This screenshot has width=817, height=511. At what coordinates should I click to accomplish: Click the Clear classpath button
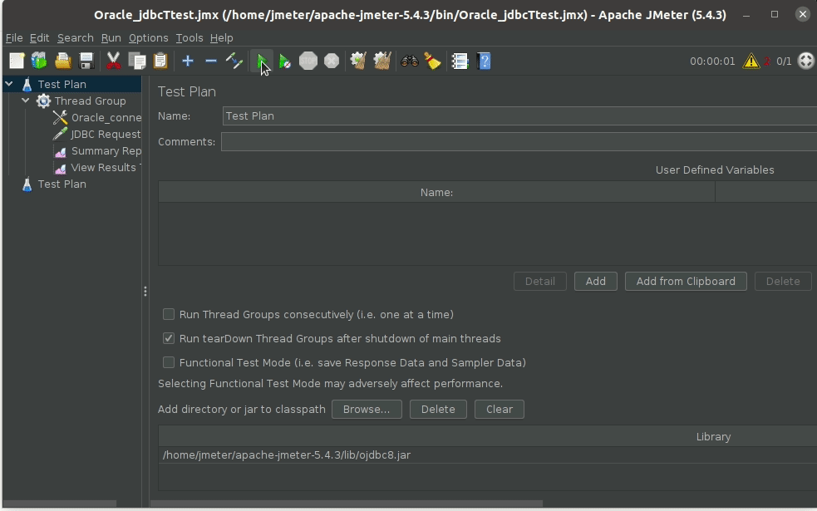pyautogui.click(x=500, y=410)
